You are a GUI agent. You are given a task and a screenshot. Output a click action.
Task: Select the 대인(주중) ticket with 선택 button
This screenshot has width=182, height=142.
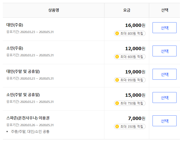point(164,28)
